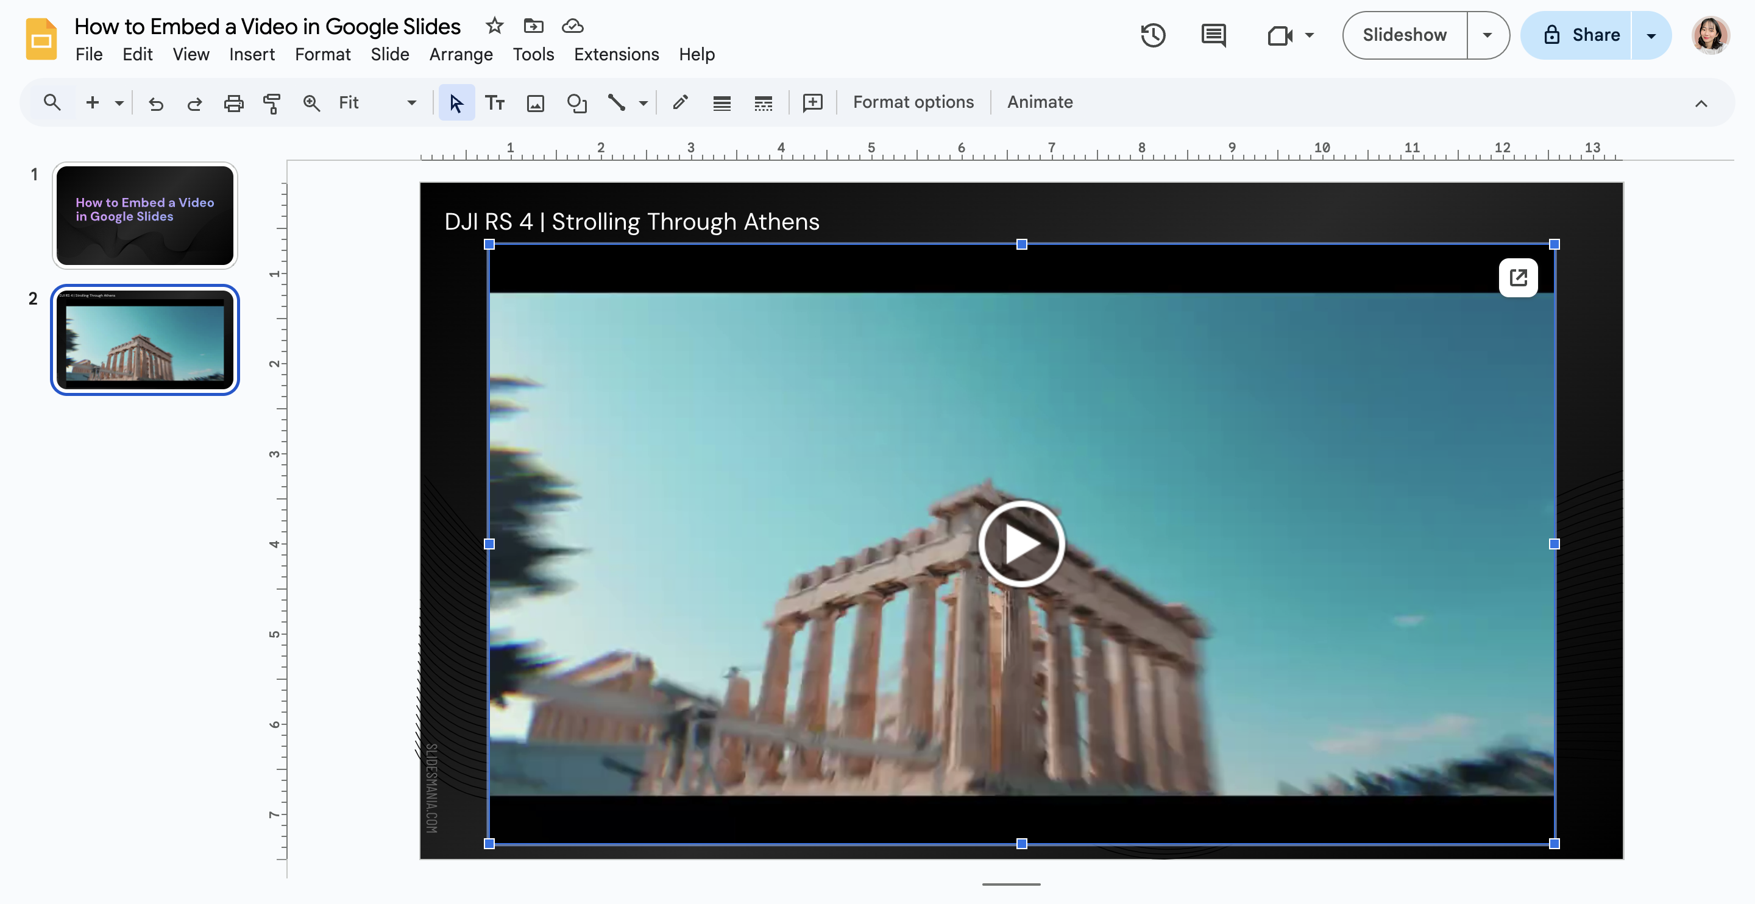
Task: Open the Insert menu
Action: point(252,54)
